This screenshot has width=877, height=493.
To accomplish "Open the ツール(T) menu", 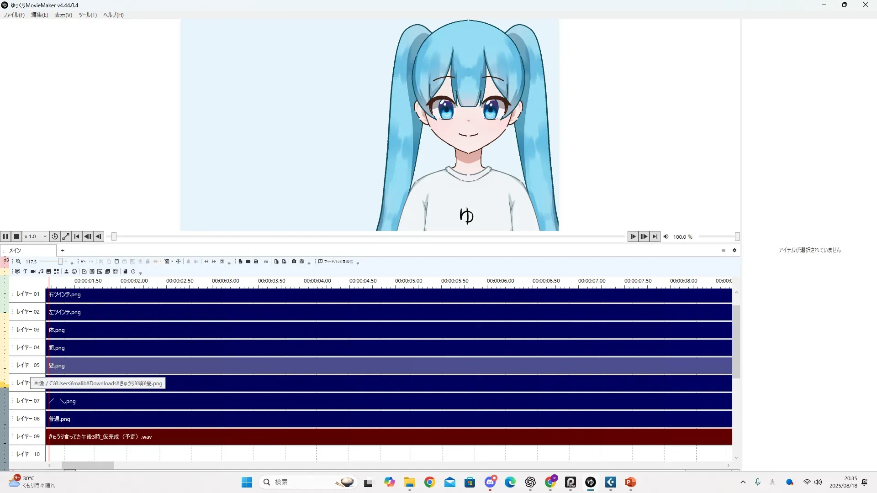I will click(x=87, y=15).
